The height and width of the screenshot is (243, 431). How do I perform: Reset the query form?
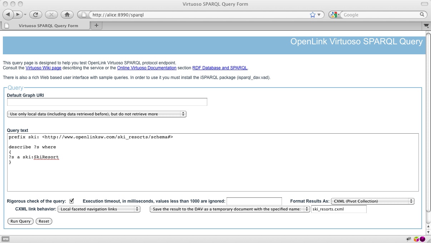coord(44,221)
